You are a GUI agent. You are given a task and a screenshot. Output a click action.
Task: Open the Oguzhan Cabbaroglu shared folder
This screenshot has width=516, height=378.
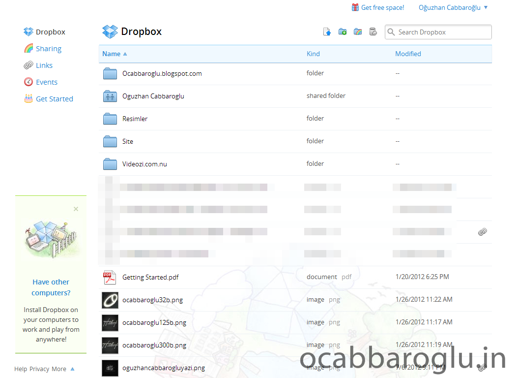[153, 96]
